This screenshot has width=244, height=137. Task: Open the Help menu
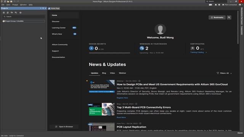pos(30,5)
